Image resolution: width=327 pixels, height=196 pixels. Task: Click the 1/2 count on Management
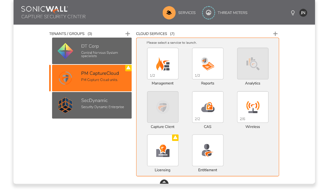click(152, 75)
